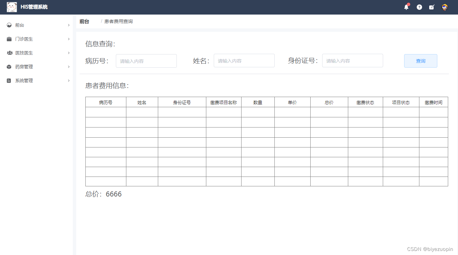The height and width of the screenshot is (255, 458).
Task: Click the 姓名 column header
Action: click(142, 102)
